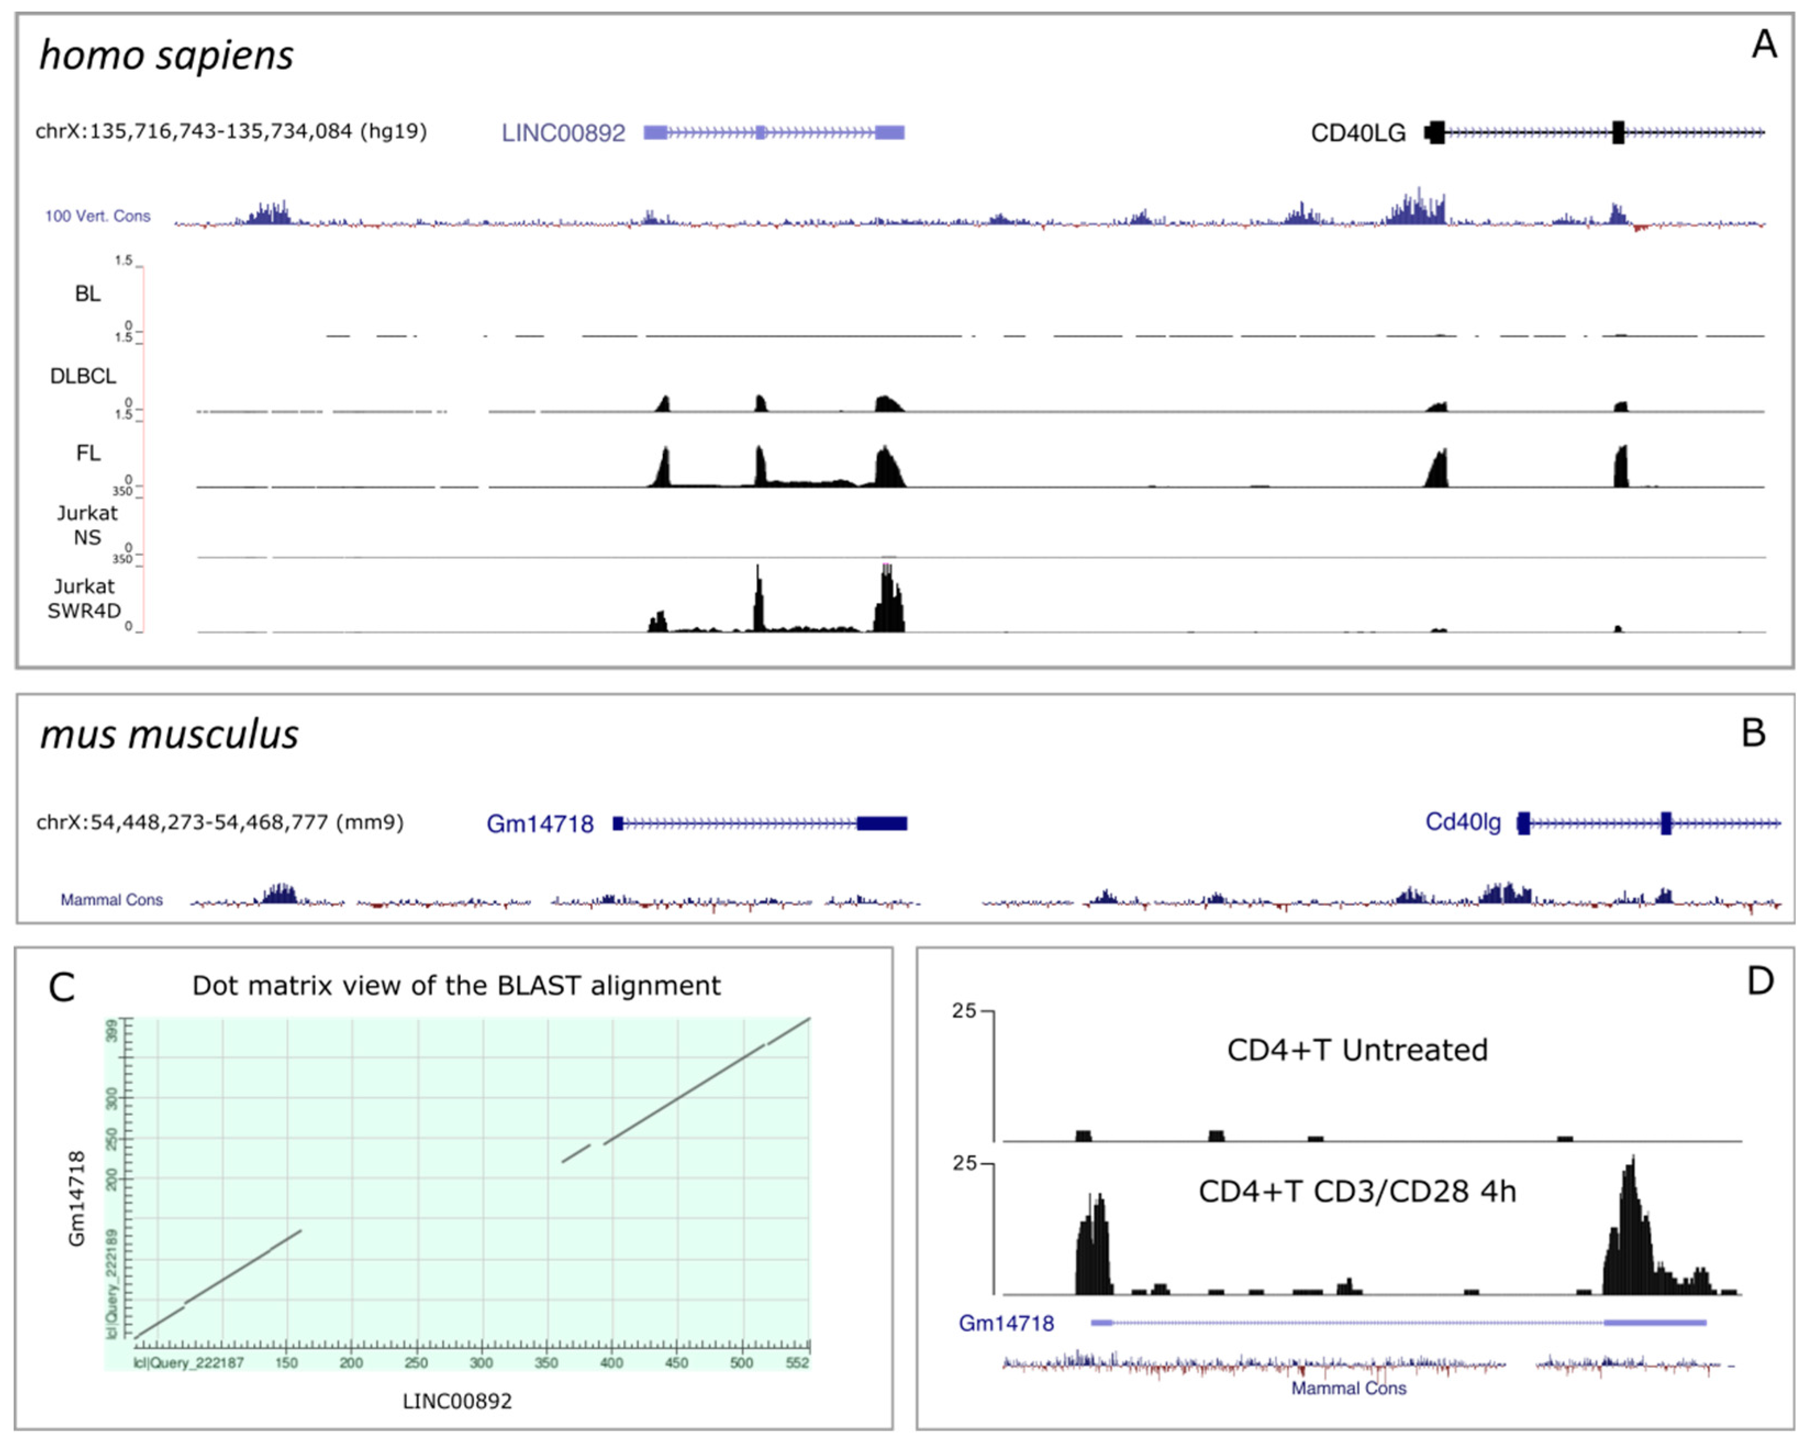Click the Jurkat NS track label
The image size is (1802, 1443).
tap(87, 525)
